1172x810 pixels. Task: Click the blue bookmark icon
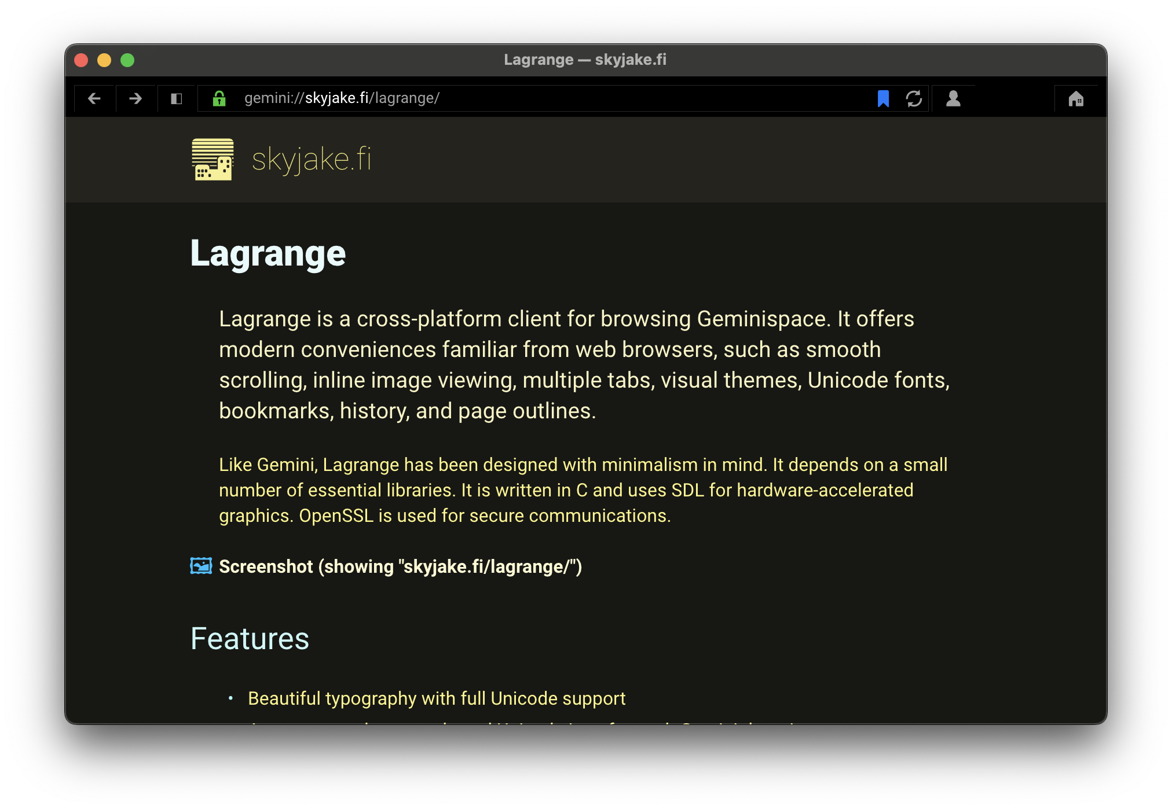(883, 98)
